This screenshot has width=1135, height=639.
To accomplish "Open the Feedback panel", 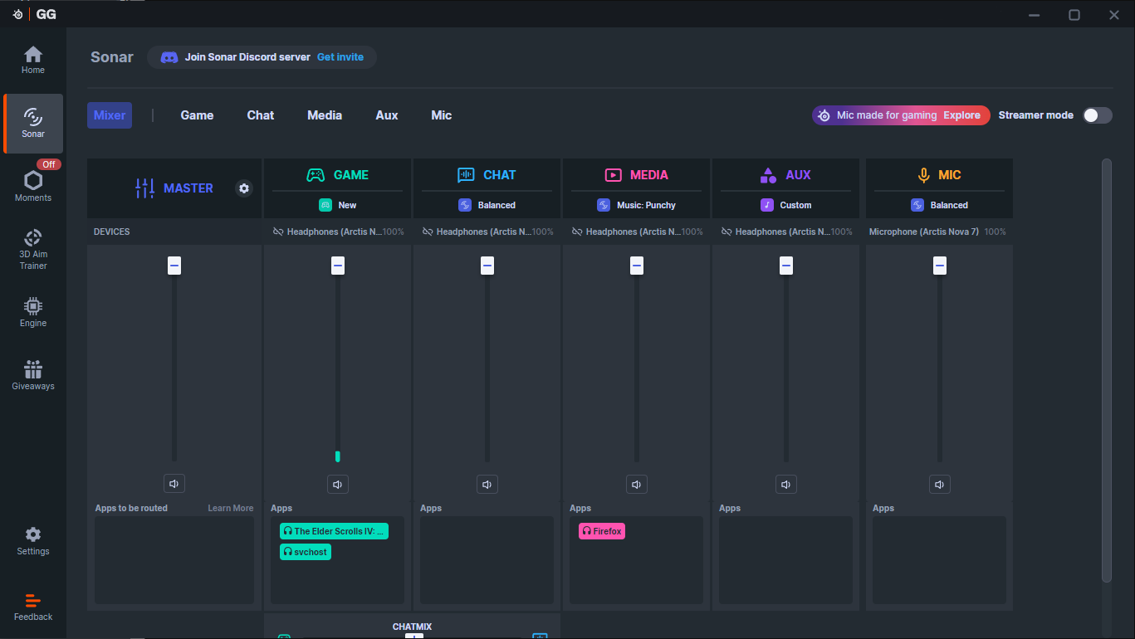I will (x=33, y=607).
